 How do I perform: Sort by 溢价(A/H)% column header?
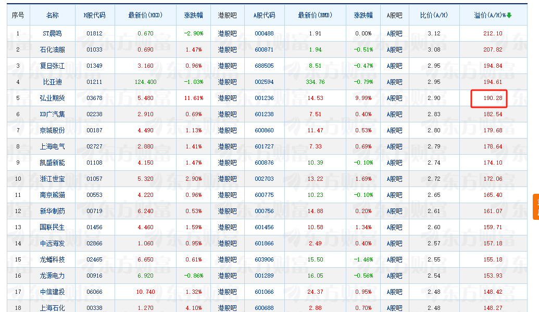click(x=490, y=15)
